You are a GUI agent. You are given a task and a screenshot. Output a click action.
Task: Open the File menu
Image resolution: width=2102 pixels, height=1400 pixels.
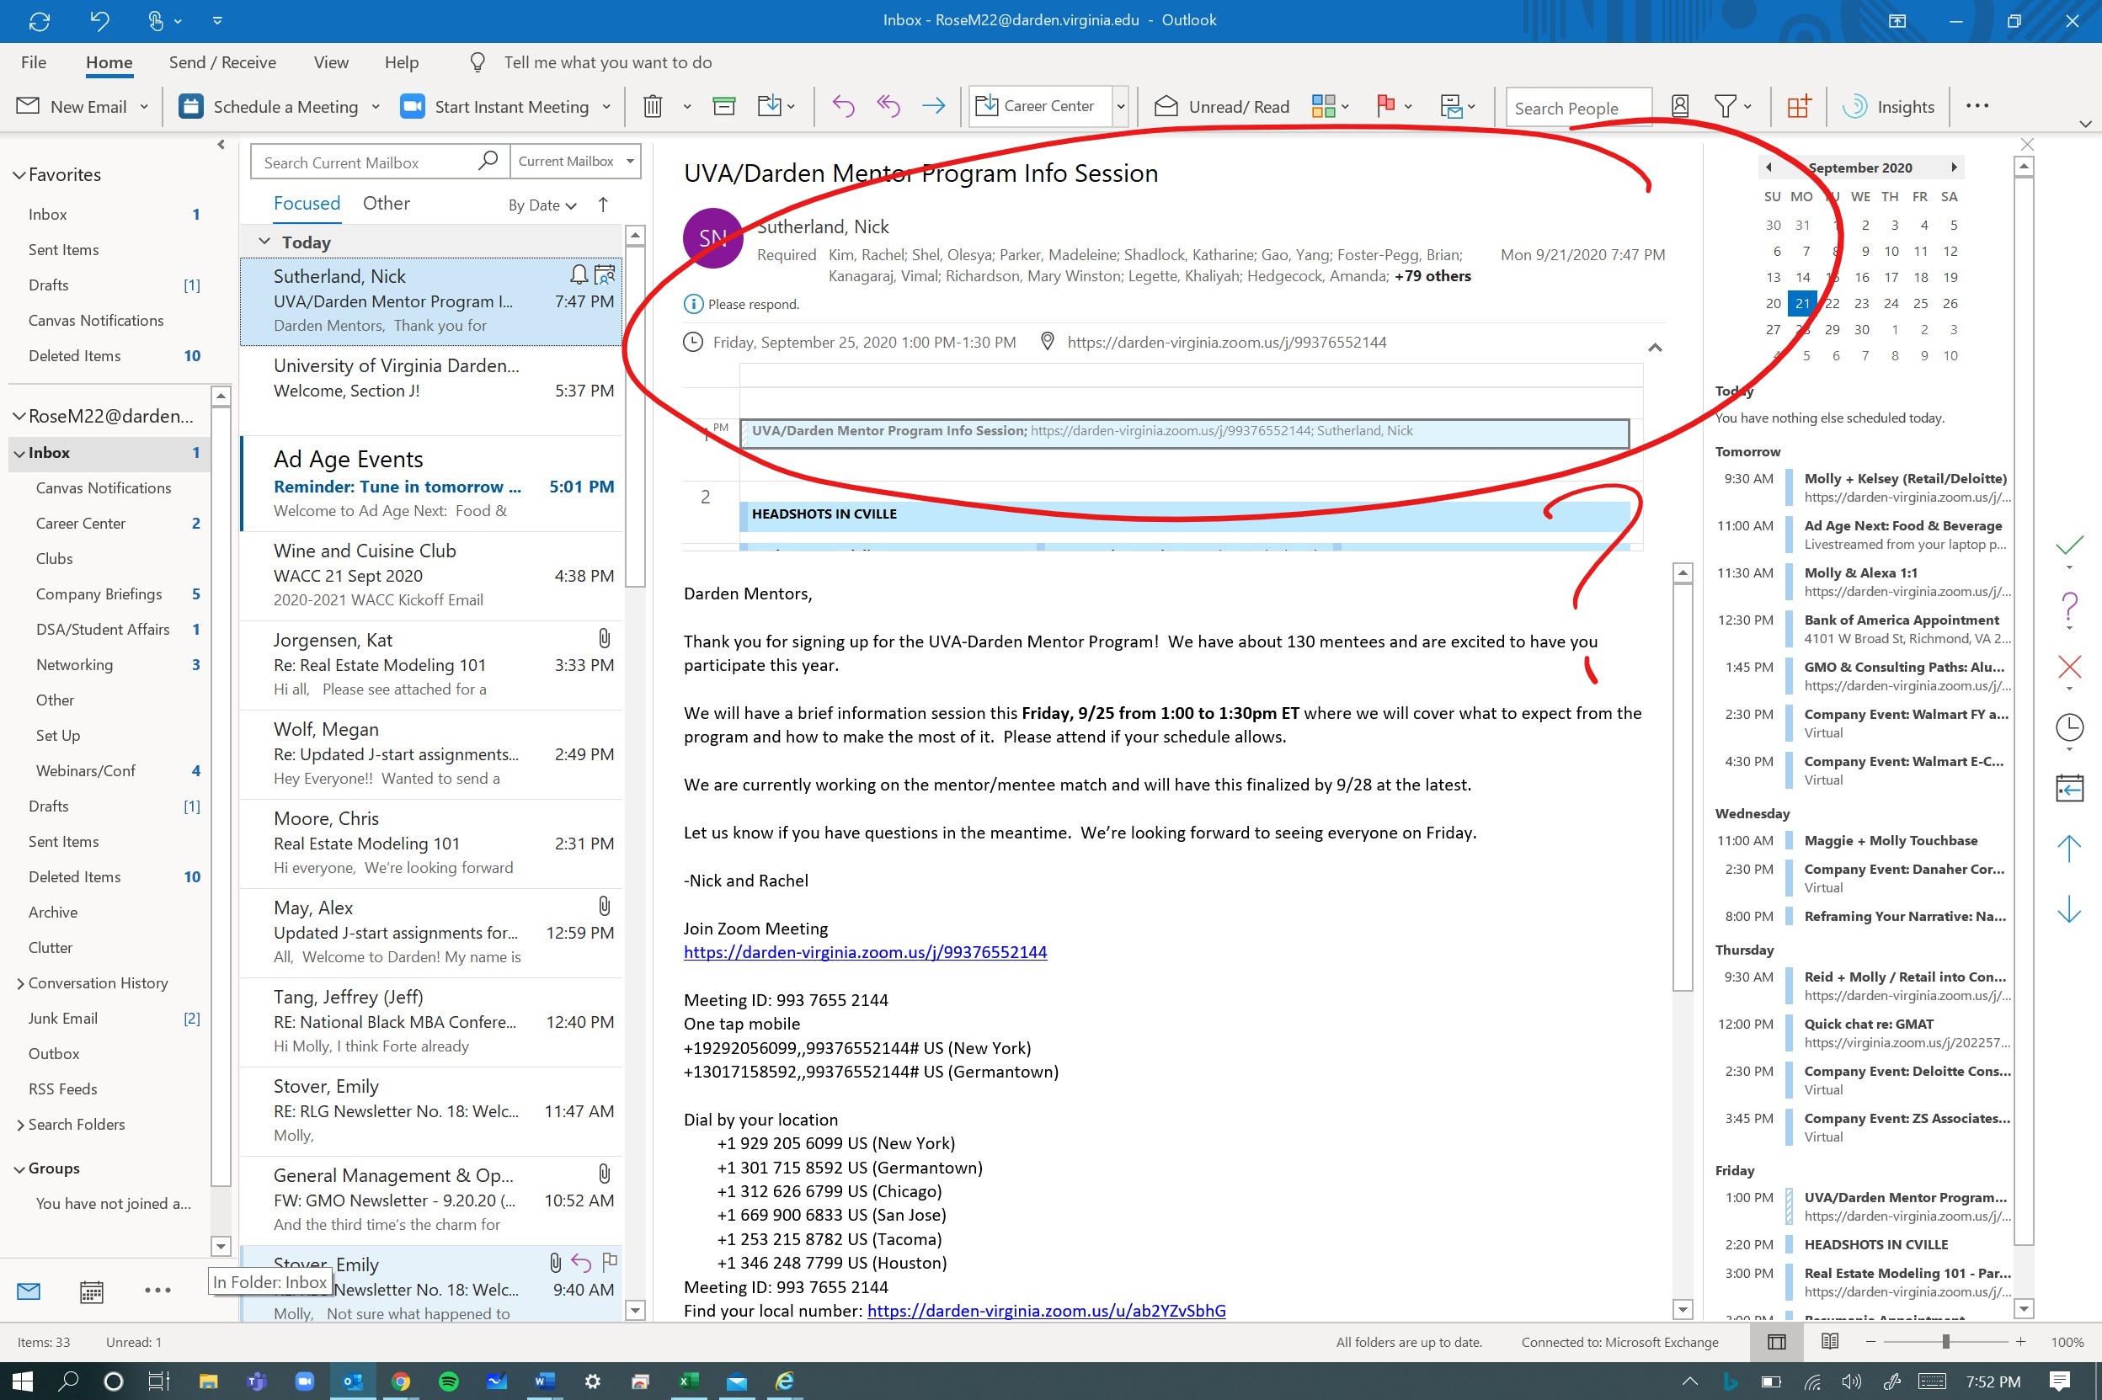coord(34,62)
